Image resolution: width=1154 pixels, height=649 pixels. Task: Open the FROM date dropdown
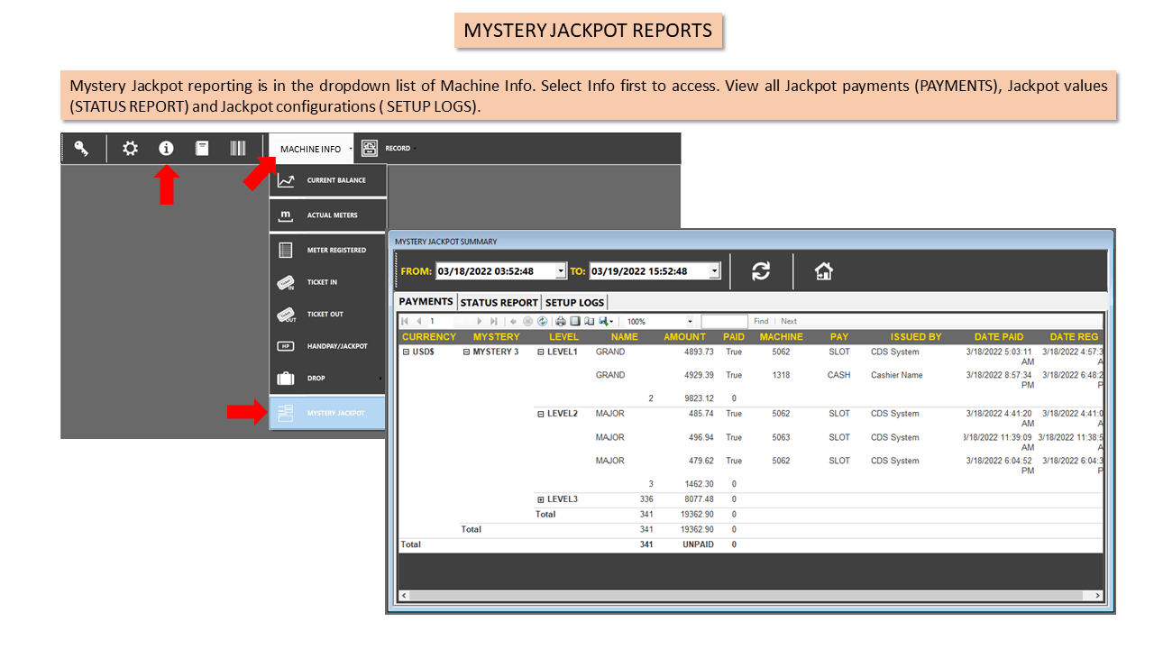tap(561, 270)
